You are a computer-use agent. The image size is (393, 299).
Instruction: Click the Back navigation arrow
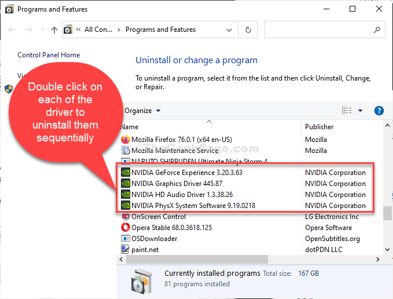(x=12, y=30)
